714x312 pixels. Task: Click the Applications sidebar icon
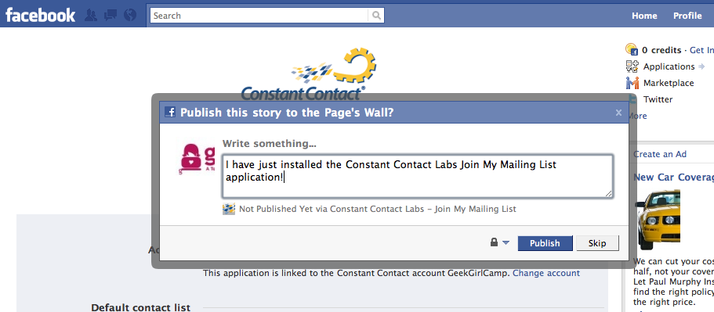coord(632,66)
